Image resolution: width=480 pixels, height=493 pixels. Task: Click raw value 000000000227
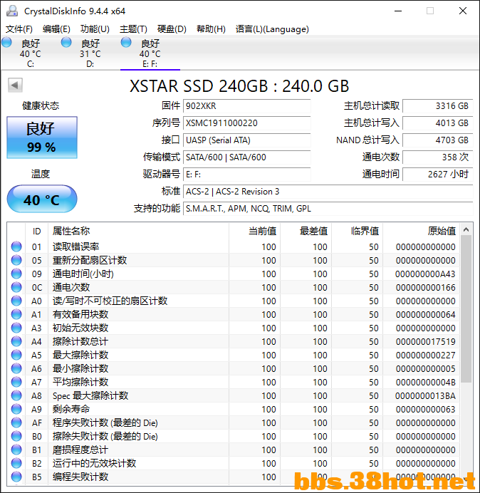[426, 356]
